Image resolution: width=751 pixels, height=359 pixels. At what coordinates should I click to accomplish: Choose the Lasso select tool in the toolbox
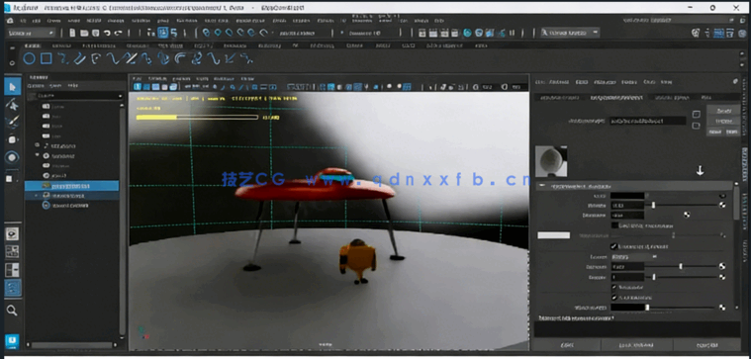[x=13, y=105]
